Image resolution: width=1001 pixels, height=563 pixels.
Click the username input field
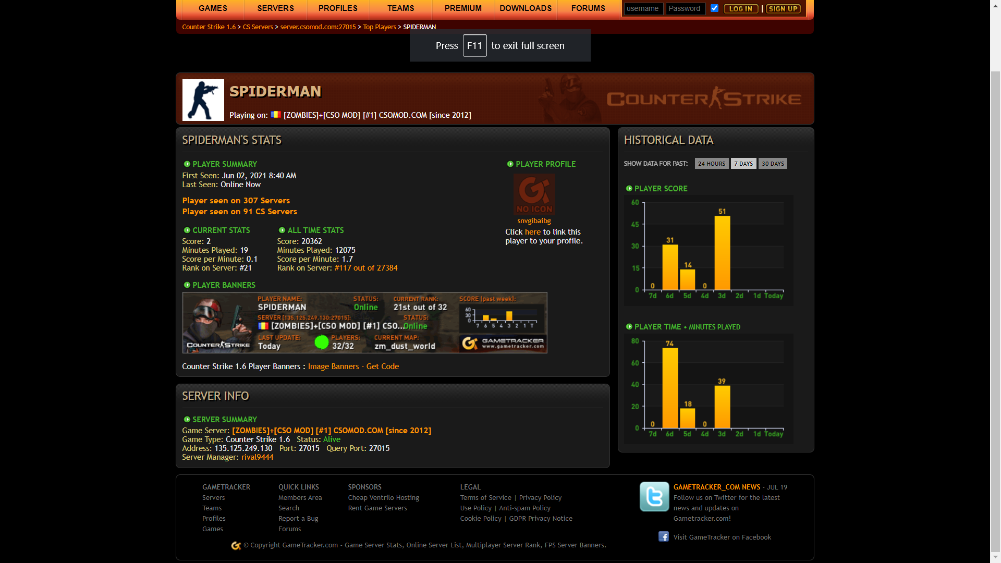[643, 9]
